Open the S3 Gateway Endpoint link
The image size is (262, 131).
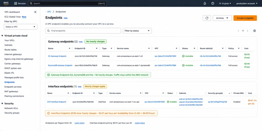(x=57, y=56)
